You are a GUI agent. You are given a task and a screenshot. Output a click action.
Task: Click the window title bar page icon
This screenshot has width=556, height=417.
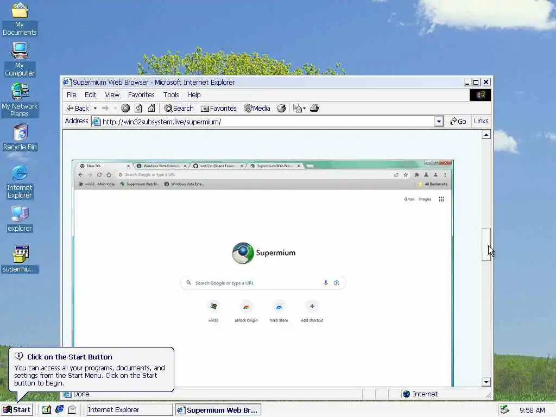click(x=67, y=83)
